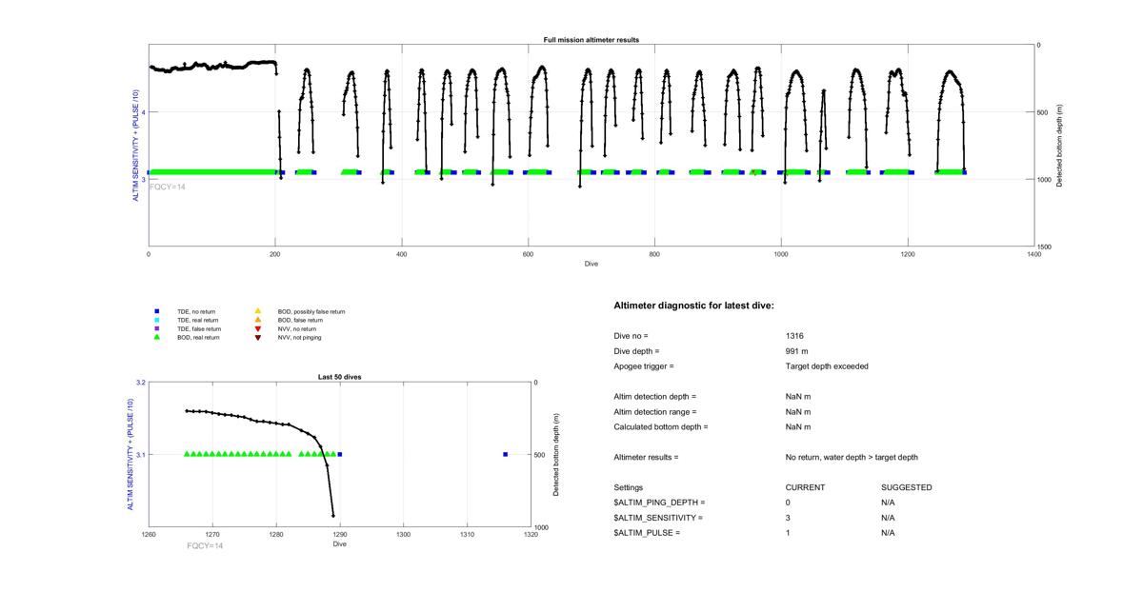The image size is (1143, 592).
Task: Click the orange triangle BOD false return legend marker
Action: click(257, 320)
